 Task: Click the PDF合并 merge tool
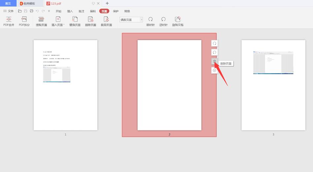tap(9, 21)
